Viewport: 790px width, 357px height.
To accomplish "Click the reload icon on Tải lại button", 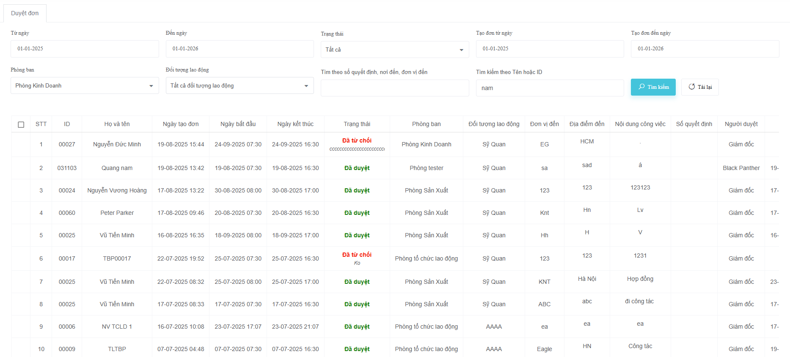I will [x=692, y=87].
